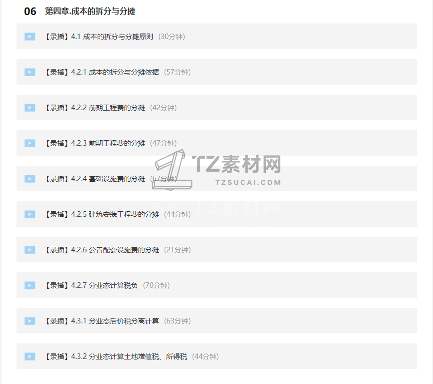Screen dimensions: 433x384
Task: Click play icon for lesson 4.3.1 分业态后价税分离计算
Action: tap(30, 321)
